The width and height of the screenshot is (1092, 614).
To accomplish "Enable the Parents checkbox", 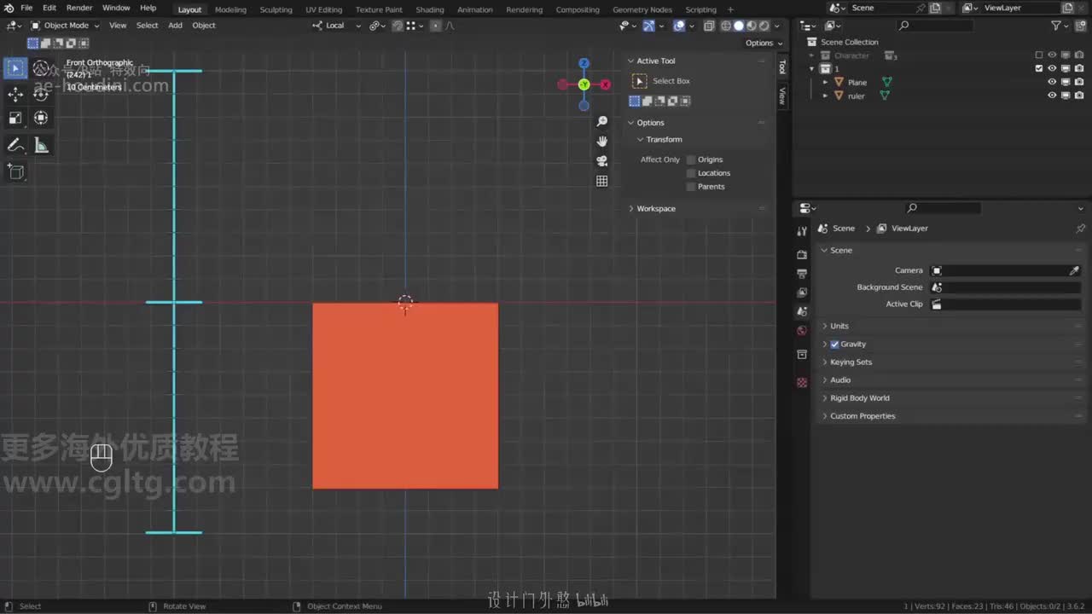I will [x=691, y=187].
